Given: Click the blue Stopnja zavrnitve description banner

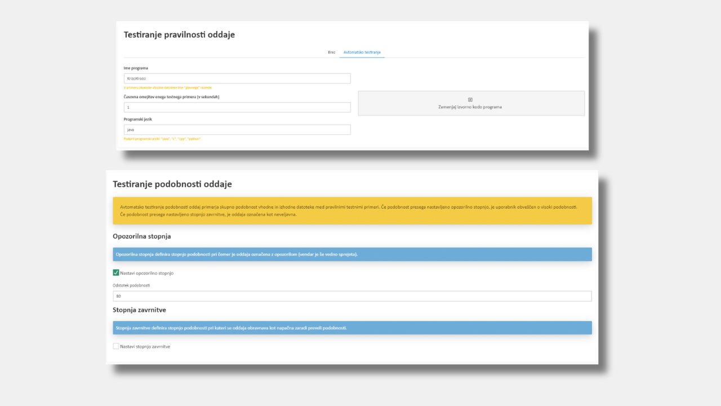Looking at the screenshot, I should point(352,328).
